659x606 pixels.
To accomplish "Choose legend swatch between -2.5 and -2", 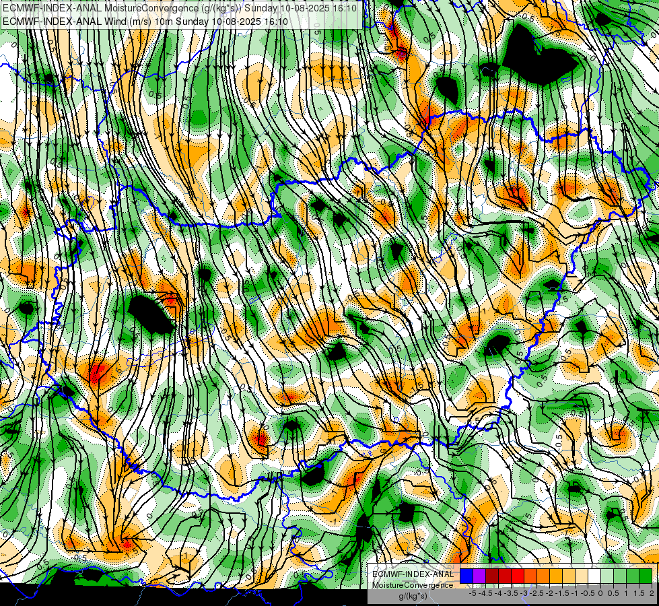I will tap(543, 576).
